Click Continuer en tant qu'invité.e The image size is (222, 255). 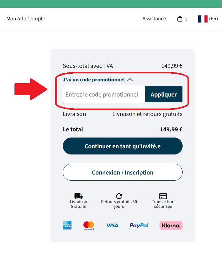click(x=123, y=146)
